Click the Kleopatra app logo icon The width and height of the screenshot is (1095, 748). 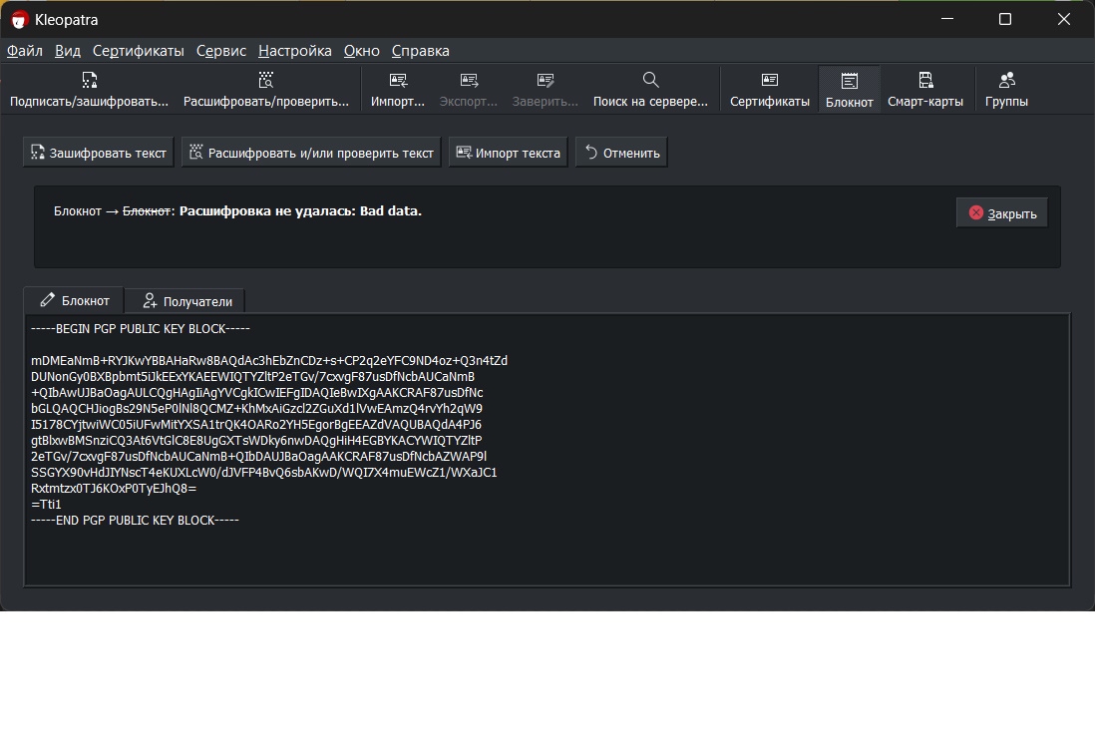click(x=19, y=20)
